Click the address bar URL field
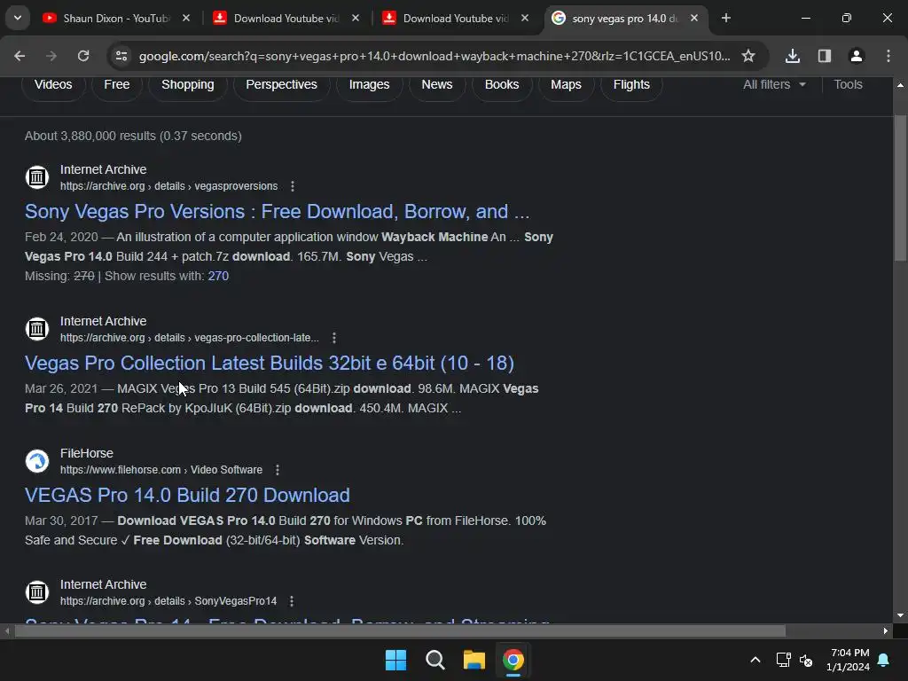Image resolution: width=908 pixels, height=681 pixels. [x=434, y=56]
